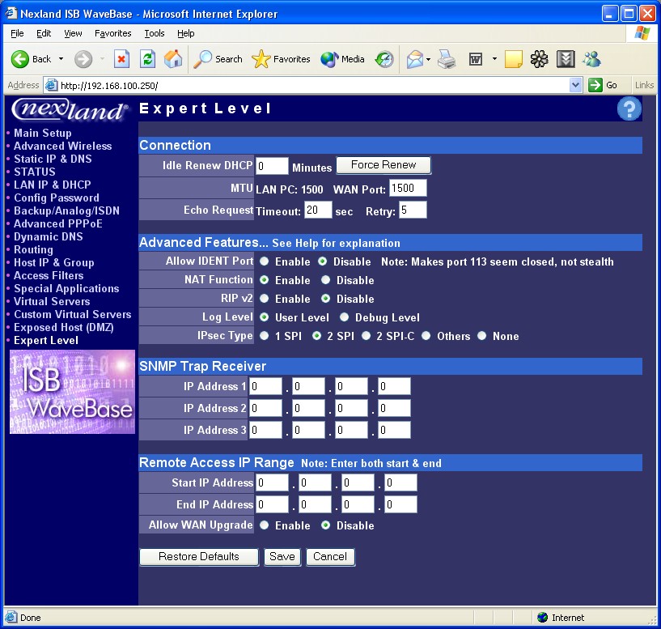
Task: Click the page icon in the address bar
Action: point(52,85)
